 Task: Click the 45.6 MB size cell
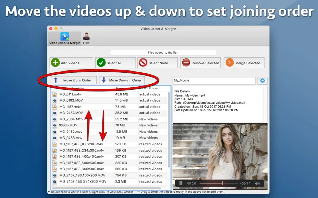tap(121, 94)
